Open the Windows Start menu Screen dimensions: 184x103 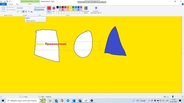click(3, 100)
